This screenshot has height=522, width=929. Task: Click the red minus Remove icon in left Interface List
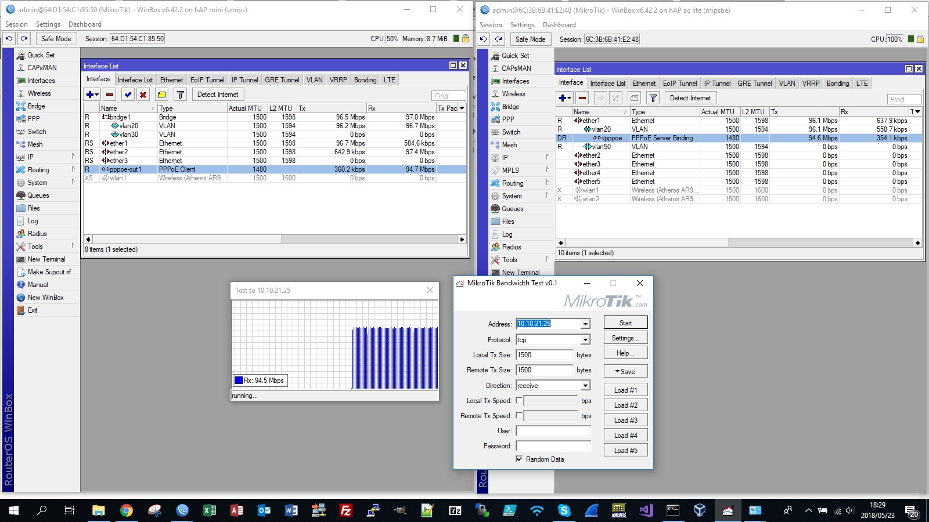(x=110, y=95)
